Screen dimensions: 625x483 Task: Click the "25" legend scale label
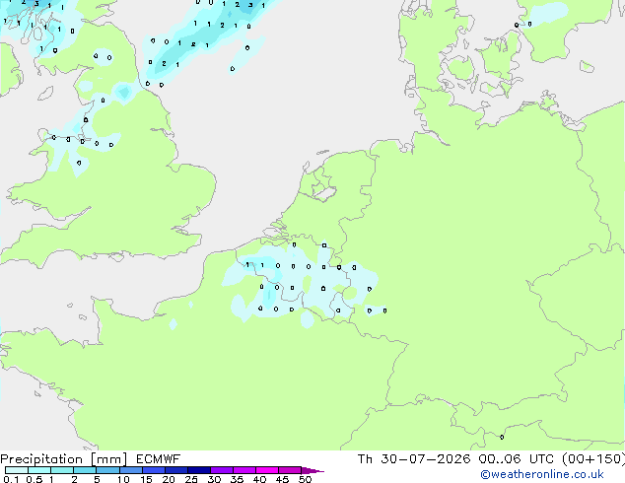pos(191,479)
